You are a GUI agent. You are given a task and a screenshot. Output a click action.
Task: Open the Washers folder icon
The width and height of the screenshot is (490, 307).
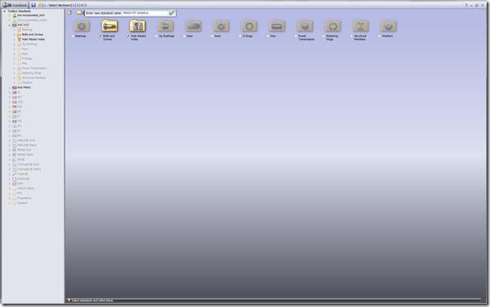coord(389,26)
